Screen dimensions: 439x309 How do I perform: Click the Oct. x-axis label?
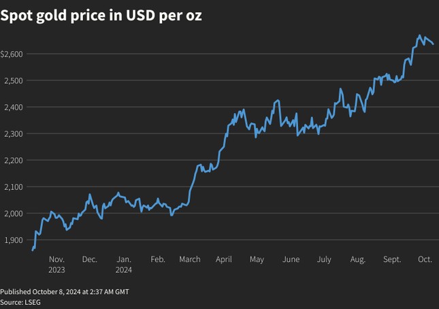425,259
